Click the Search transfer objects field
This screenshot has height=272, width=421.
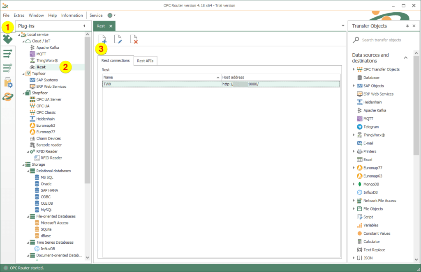pyautogui.click(x=382, y=40)
